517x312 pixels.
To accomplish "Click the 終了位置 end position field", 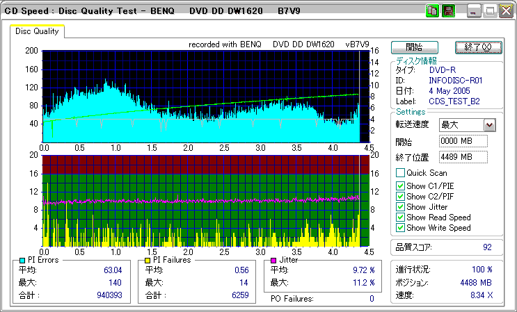I will (463, 156).
